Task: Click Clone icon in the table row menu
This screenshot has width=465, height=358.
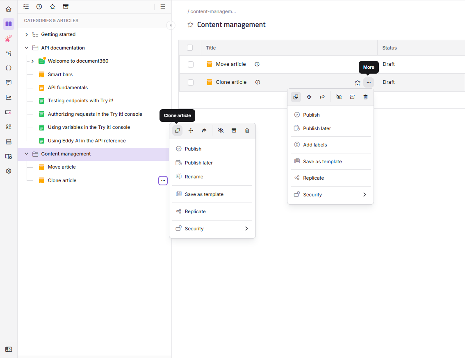Action: [296, 97]
